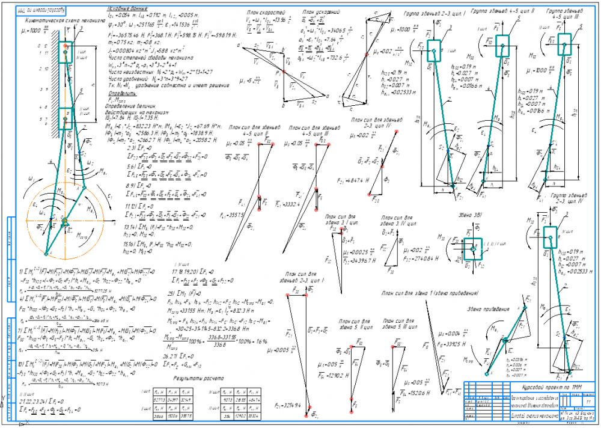Click the Результаты расчета heading

tap(198, 379)
